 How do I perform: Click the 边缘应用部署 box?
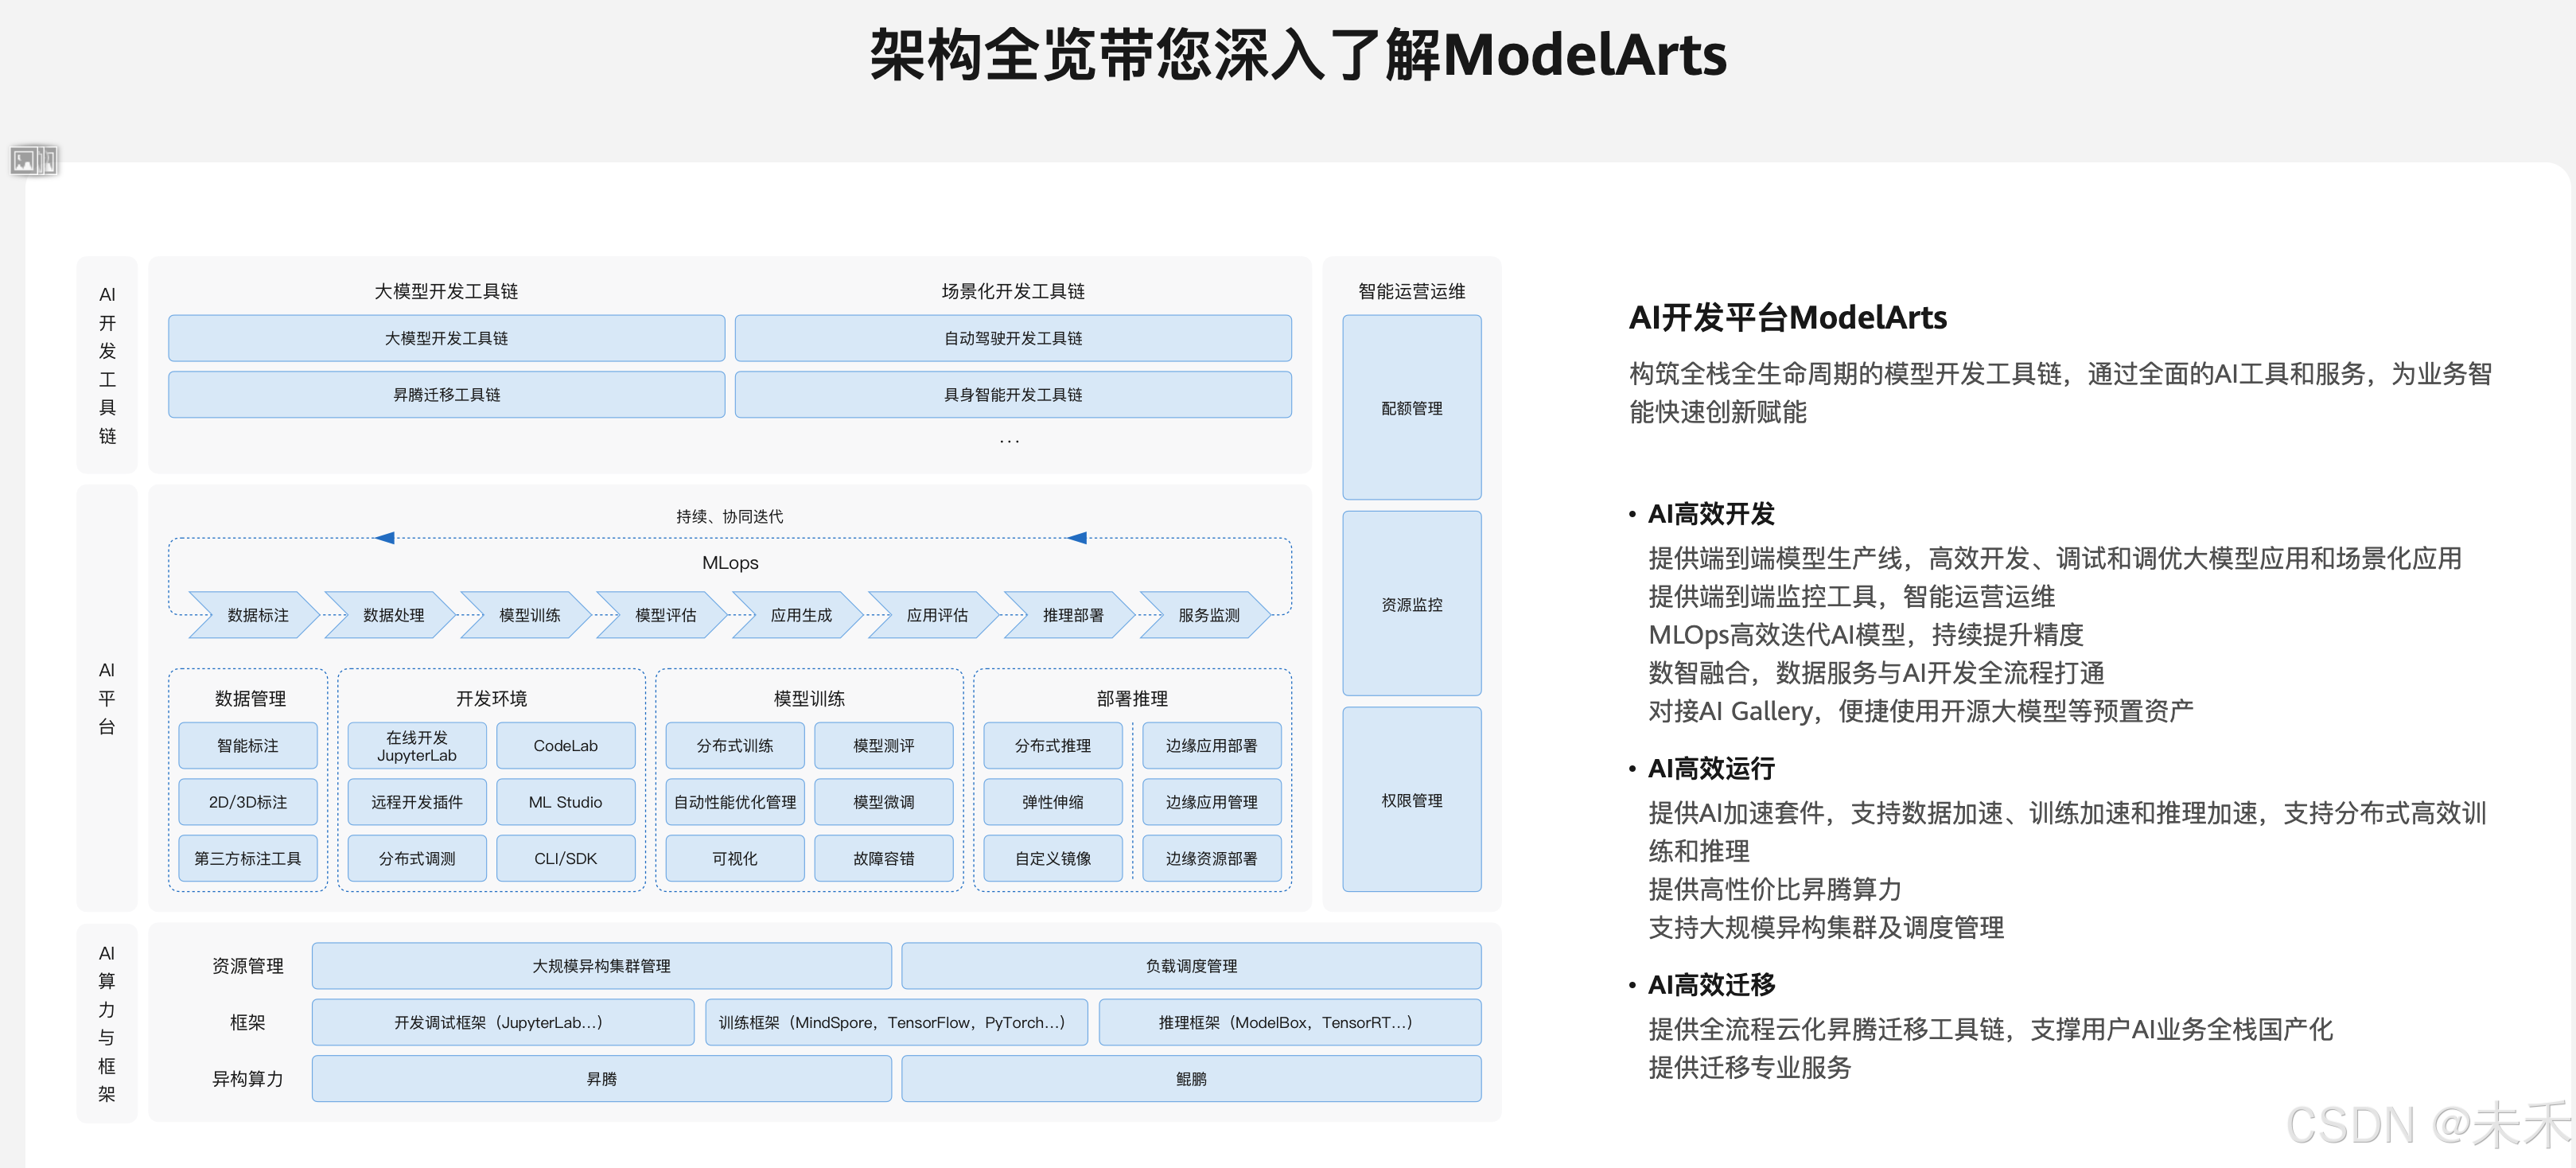pos(1211,746)
